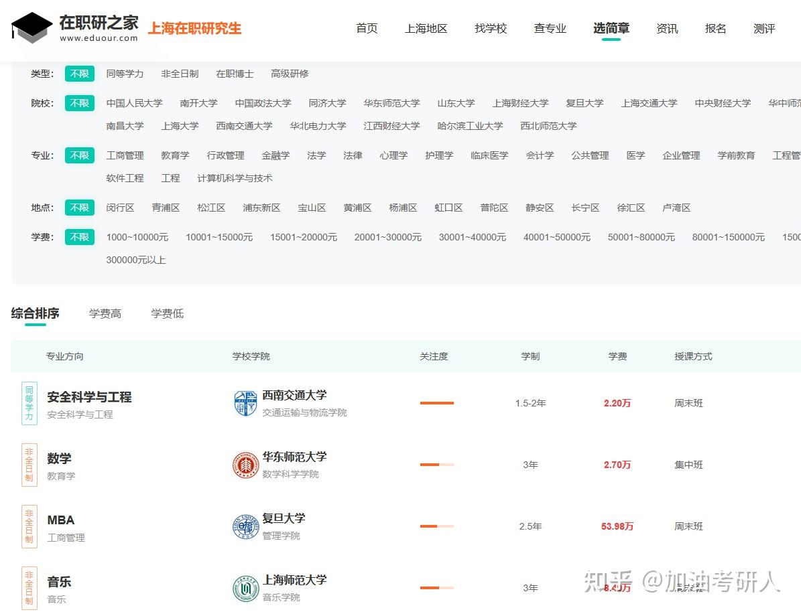Filter major by 心理学
Screen dimensions: 801x614
point(393,155)
